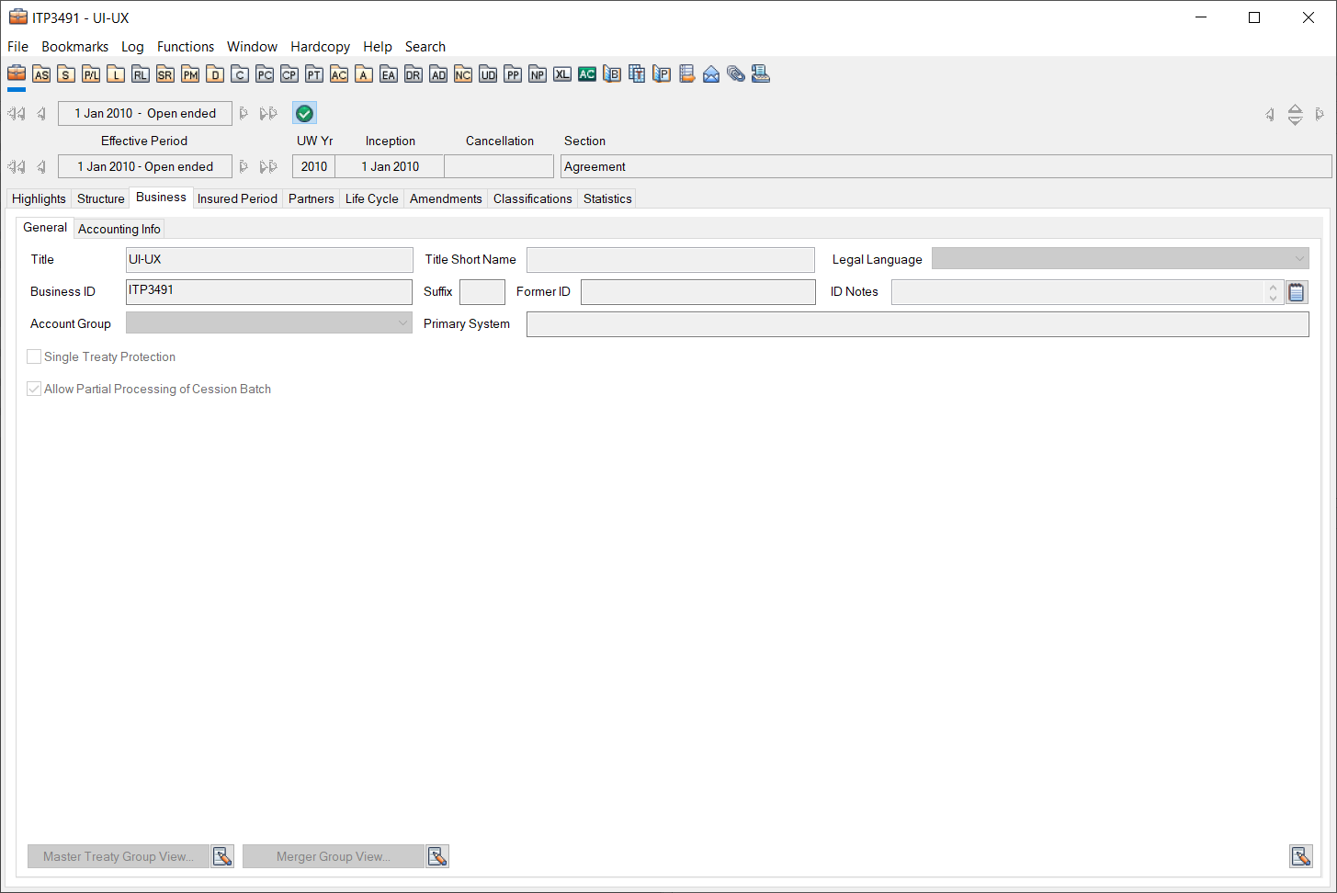The width and height of the screenshot is (1337, 893).
Task: Click edit icon beside Merger Group View
Action: 437,856
